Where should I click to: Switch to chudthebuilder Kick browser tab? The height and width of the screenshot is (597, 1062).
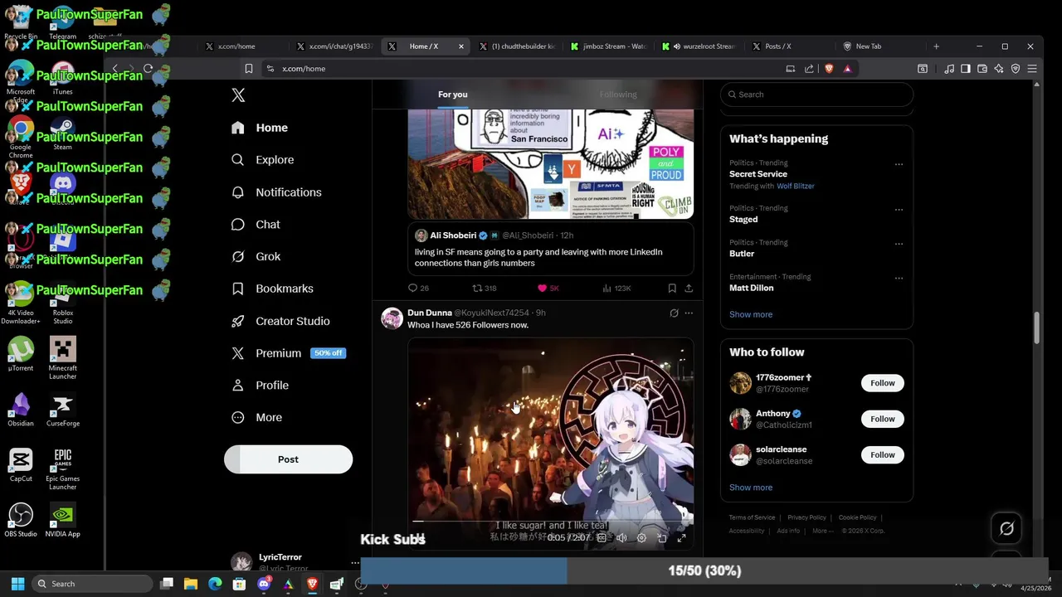517,46
